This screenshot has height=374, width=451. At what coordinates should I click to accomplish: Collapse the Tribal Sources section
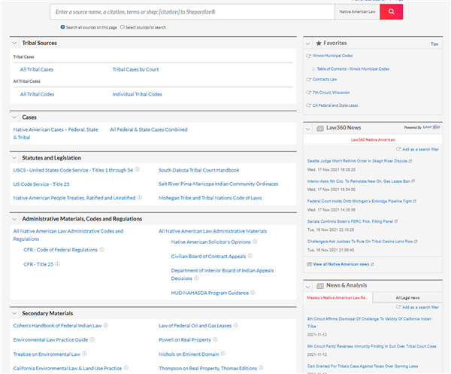pos(14,43)
